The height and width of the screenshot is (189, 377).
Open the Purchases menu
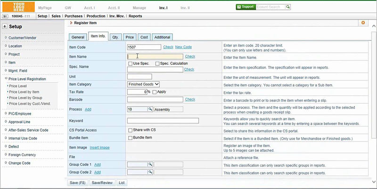(x=74, y=16)
